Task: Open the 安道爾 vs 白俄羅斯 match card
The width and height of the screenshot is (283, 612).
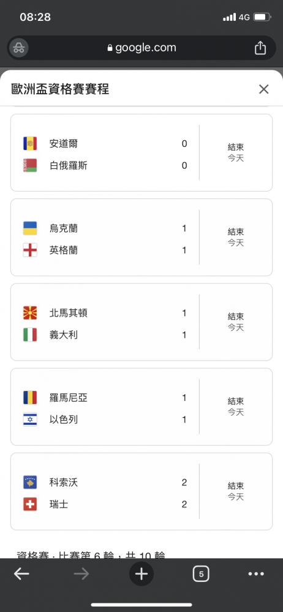Action: click(141, 152)
